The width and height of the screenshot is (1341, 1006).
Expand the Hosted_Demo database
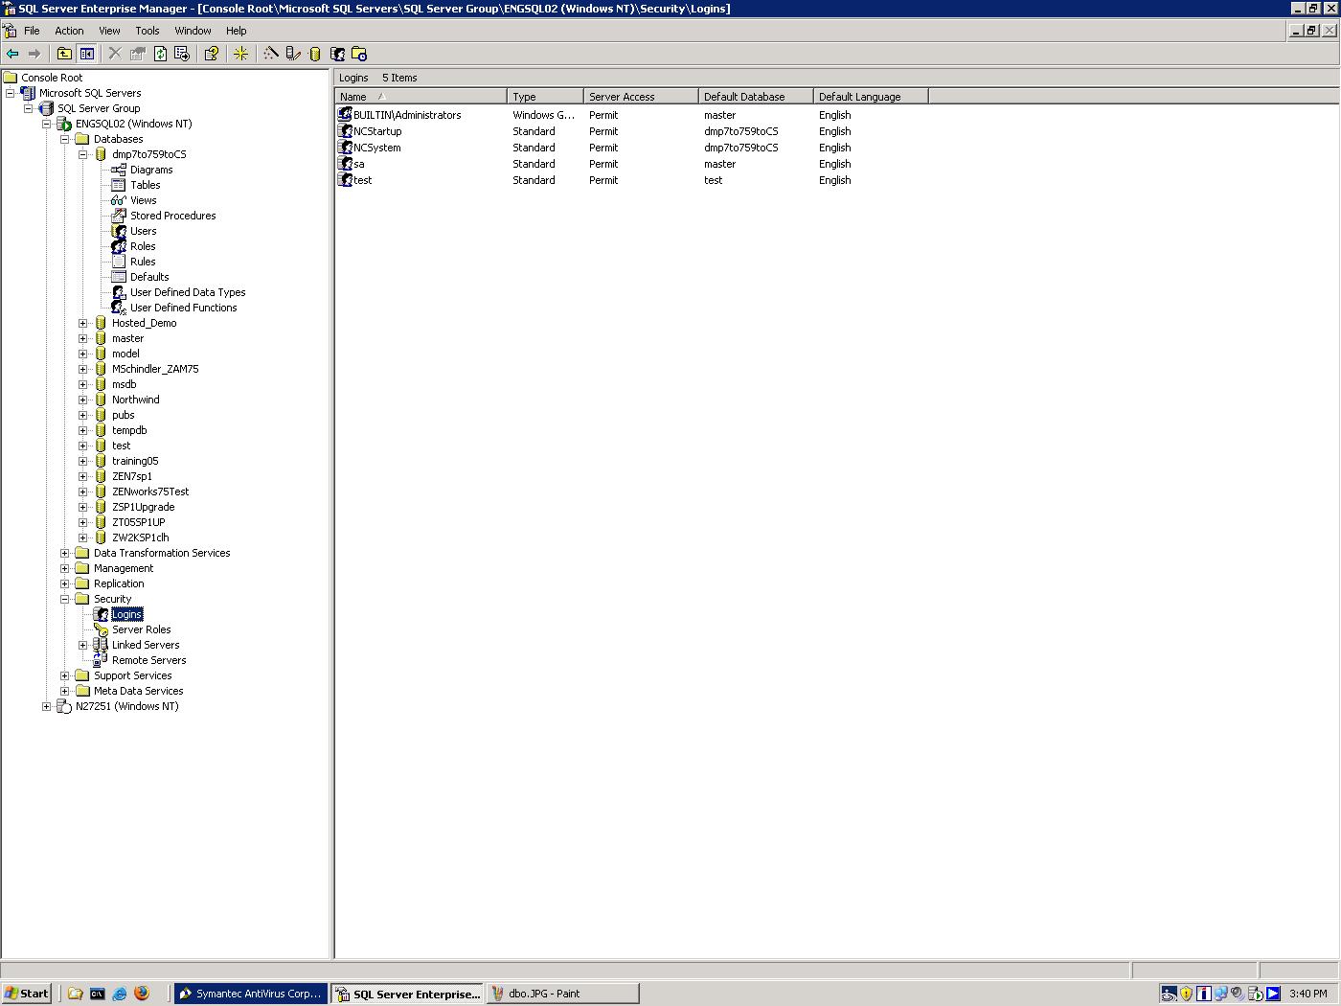pyautogui.click(x=82, y=323)
